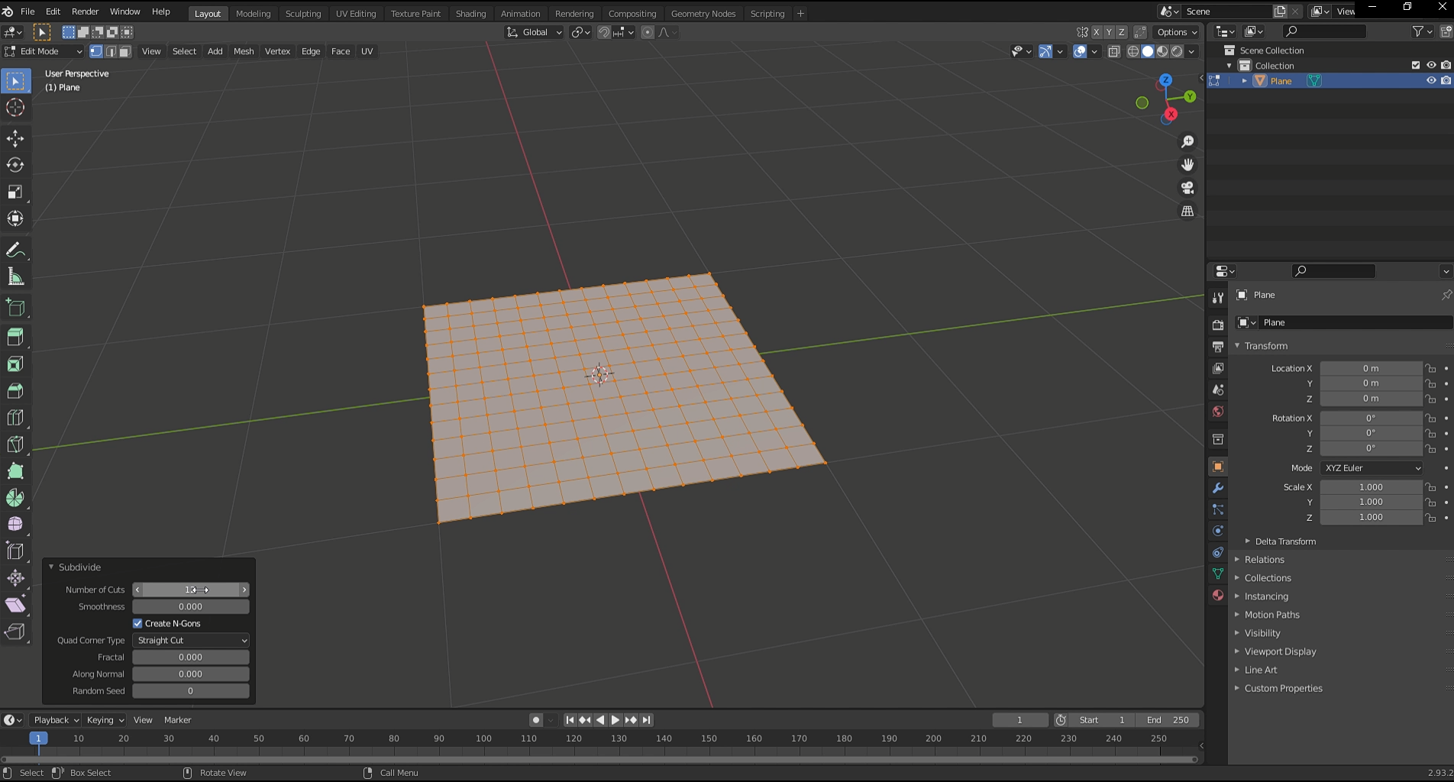Enable face select mode
This screenshot has width=1454, height=782.
tap(125, 51)
